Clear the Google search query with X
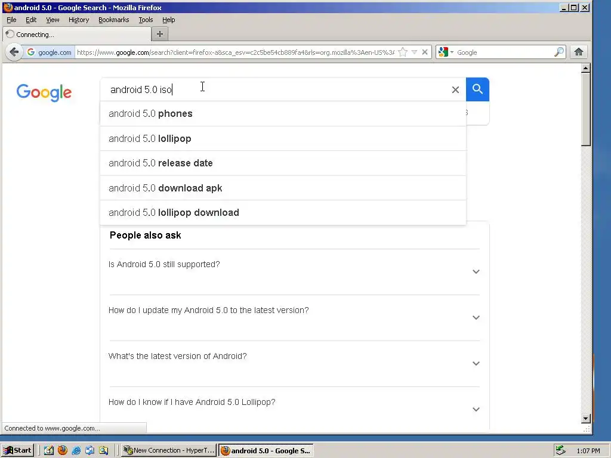 [x=455, y=90]
